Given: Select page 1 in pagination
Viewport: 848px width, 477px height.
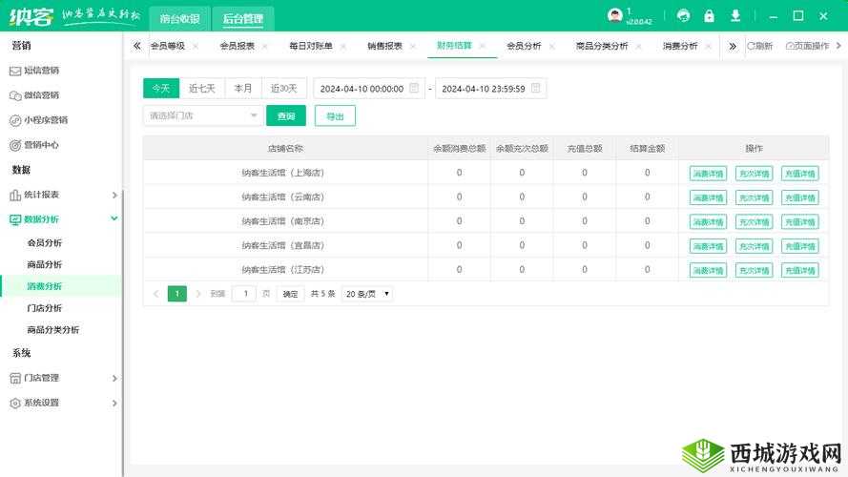Looking at the screenshot, I should [x=176, y=294].
